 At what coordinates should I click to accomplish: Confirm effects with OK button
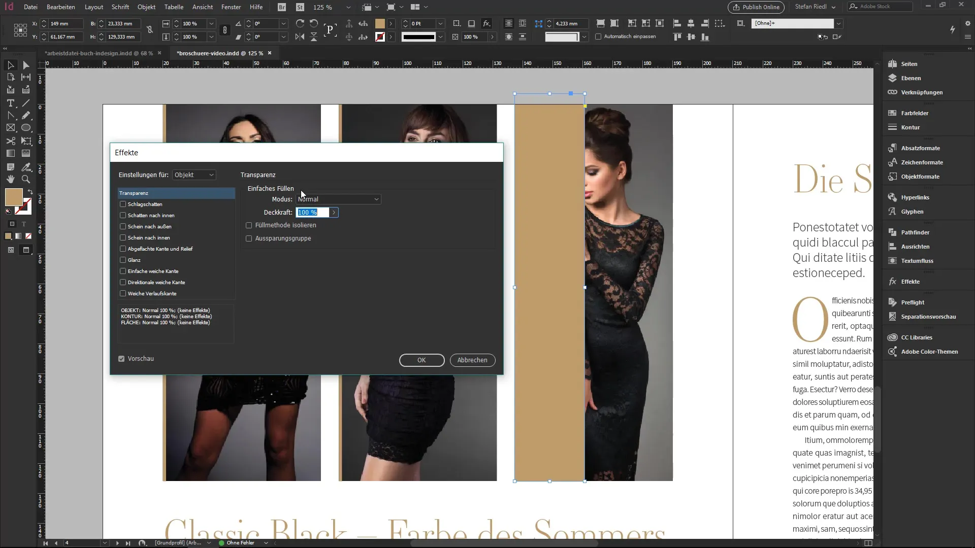click(421, 360)
